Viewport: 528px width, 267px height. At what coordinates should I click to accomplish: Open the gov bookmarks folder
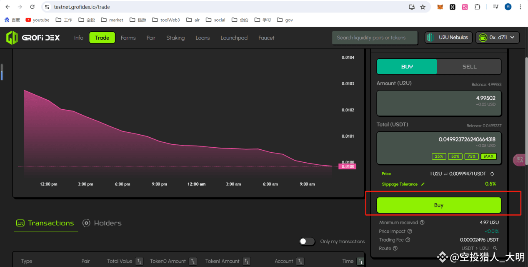pos(285,20)
